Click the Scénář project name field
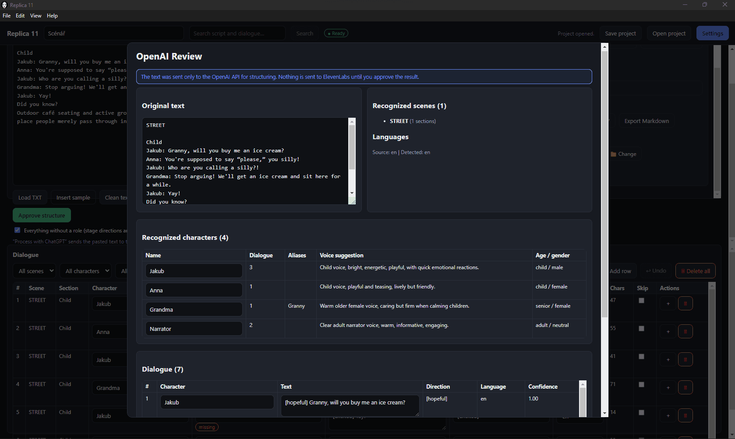The image size is (735, 439). 114,33
